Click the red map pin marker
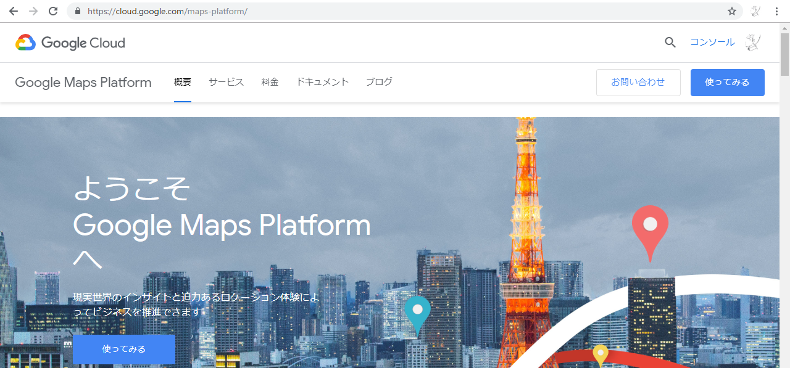790x368 pixels. point(650,234)
